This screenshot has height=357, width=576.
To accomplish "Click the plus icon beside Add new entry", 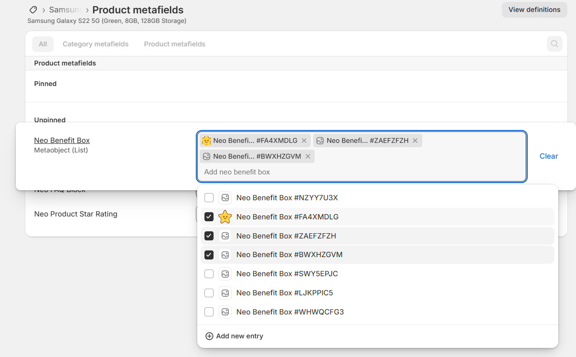I will (x=209, y=336).
